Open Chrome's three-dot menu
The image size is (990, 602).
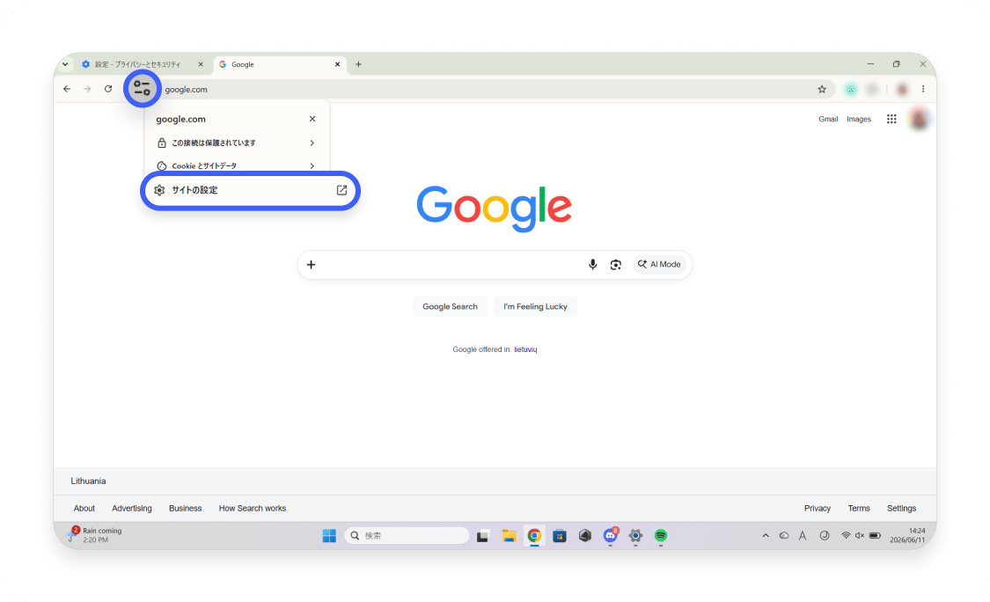point(923,89)
